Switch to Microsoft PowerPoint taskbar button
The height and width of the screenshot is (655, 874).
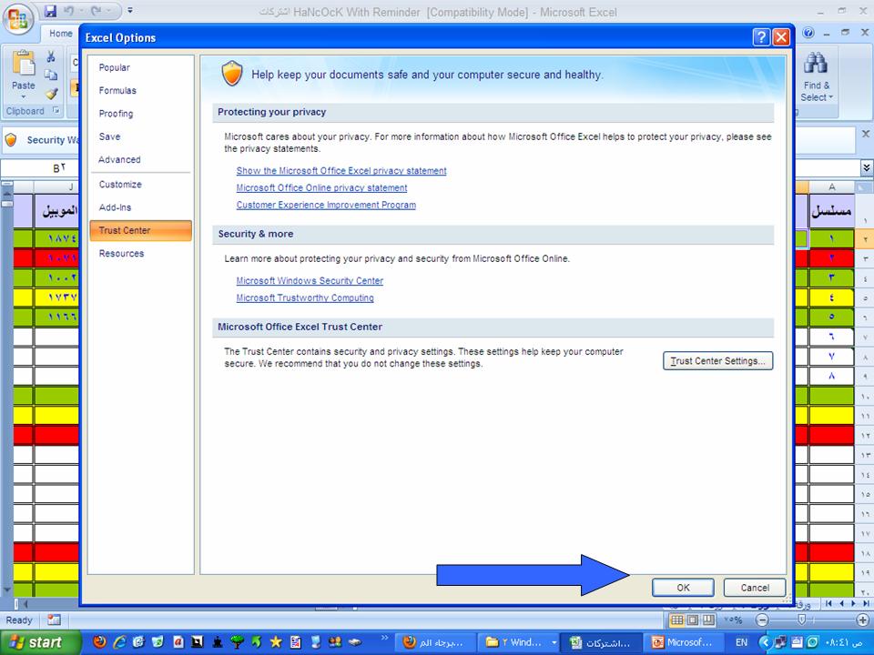682,642
